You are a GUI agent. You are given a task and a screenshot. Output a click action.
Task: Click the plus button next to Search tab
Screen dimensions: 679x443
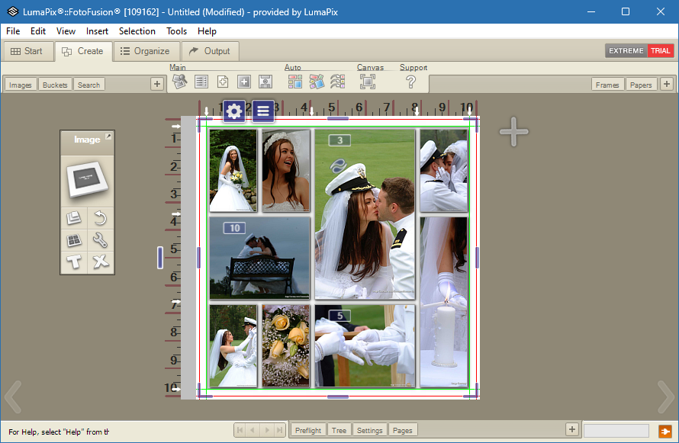[x=157, y=84]
